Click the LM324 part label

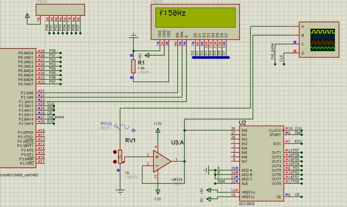click(177, 179)
